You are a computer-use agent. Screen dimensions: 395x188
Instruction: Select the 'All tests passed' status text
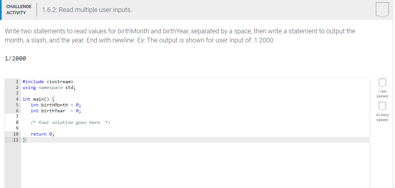[382, 117]
